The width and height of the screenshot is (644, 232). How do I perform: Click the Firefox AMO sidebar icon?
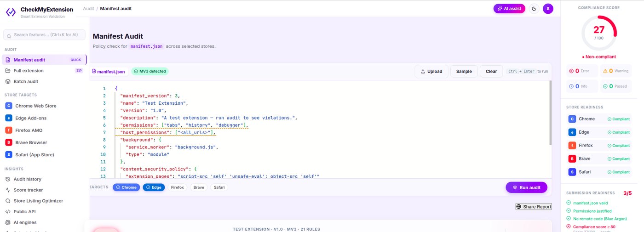(8, 130)
